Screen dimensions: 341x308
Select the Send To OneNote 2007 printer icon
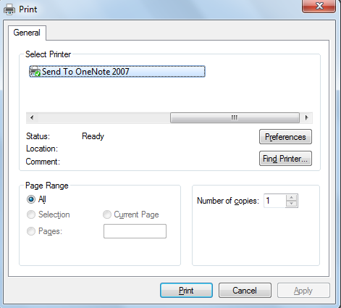tap(35, 72)
